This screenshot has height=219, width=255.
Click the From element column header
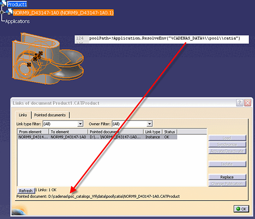coord(33,132)
